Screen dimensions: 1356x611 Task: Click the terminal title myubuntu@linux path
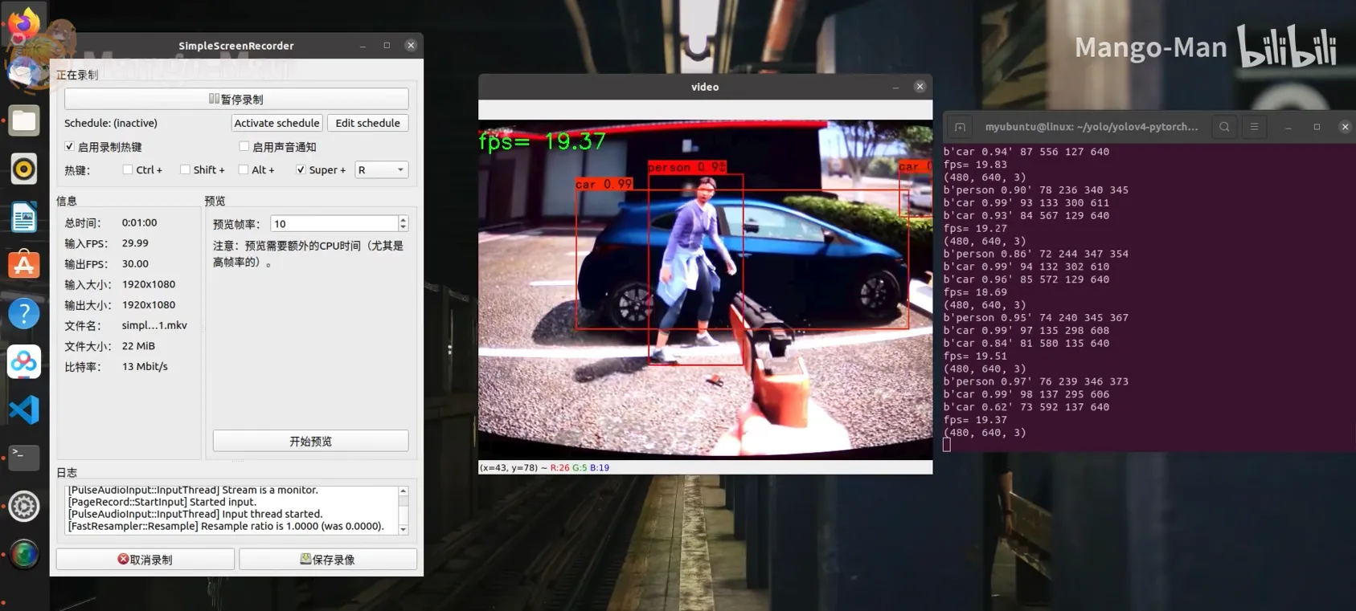[x=1092, y=127]
